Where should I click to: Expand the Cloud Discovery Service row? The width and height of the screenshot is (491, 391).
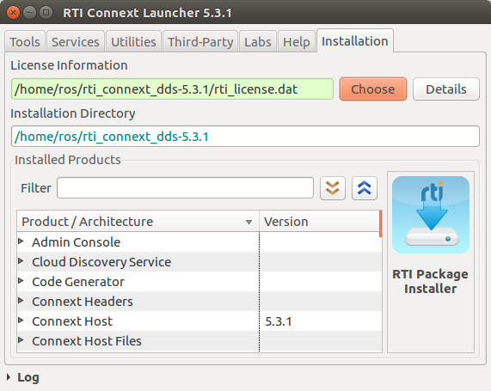coord(21,261)
